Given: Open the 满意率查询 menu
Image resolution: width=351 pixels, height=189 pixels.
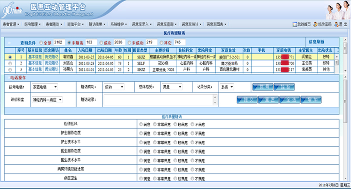Looking at the screenshot, I should pos(167,24).
